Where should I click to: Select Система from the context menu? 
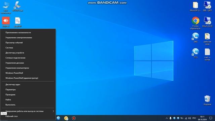[x=28, y=48]
